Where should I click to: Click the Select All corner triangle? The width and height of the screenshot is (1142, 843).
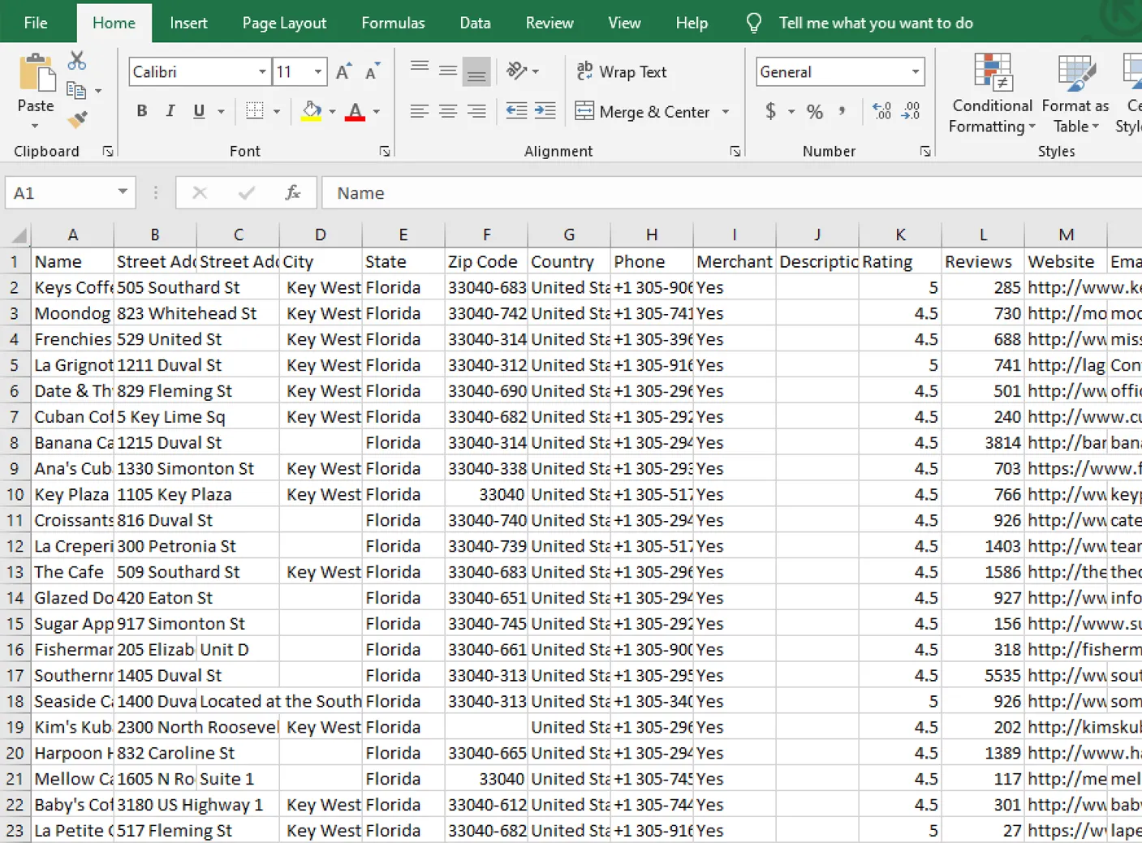(x=18, y=235)
